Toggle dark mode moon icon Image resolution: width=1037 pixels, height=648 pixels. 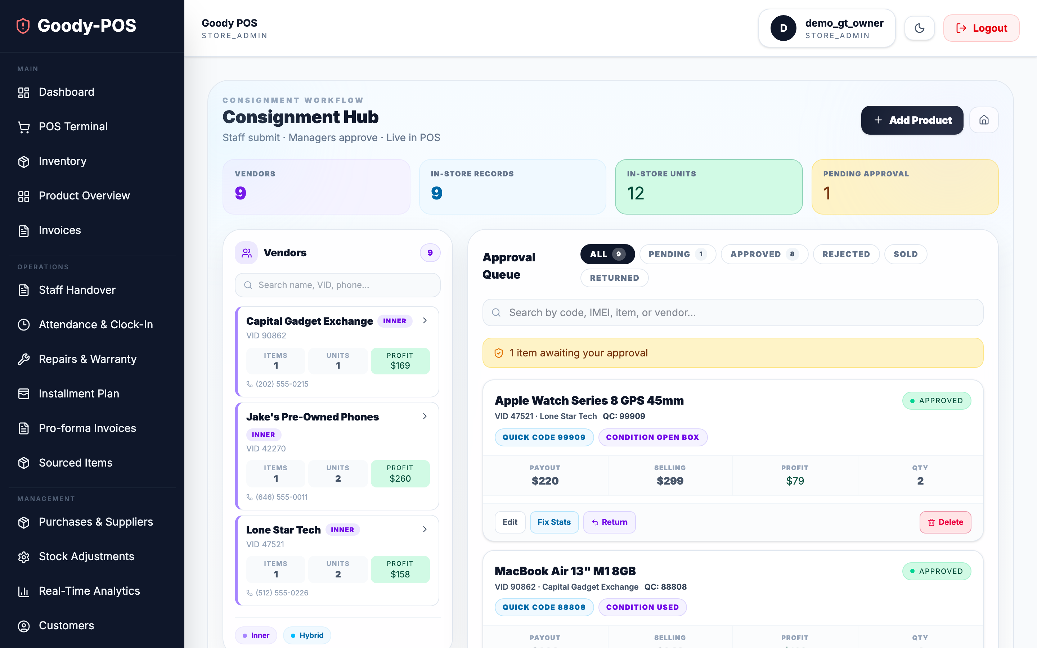tap(919, 28)
